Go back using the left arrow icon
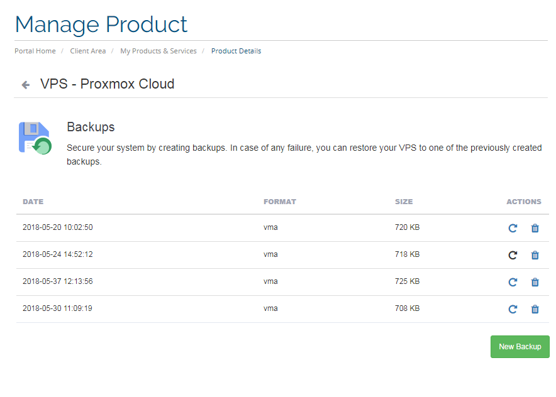This screenshot has width=556, height=397. point(26,85)
